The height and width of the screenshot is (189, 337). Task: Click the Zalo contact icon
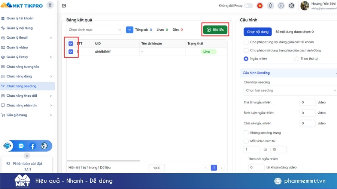click(21, 146)
